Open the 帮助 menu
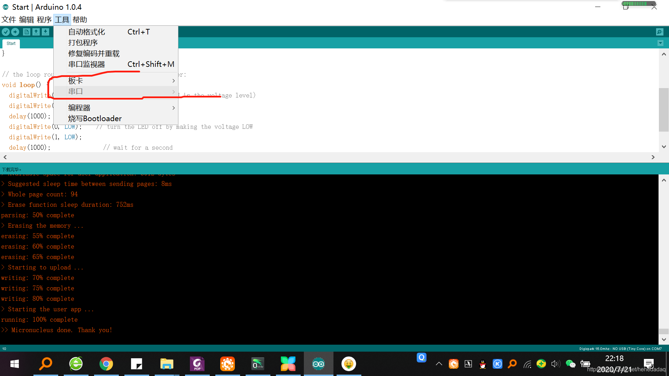669x376 pixels. (80, 20)
